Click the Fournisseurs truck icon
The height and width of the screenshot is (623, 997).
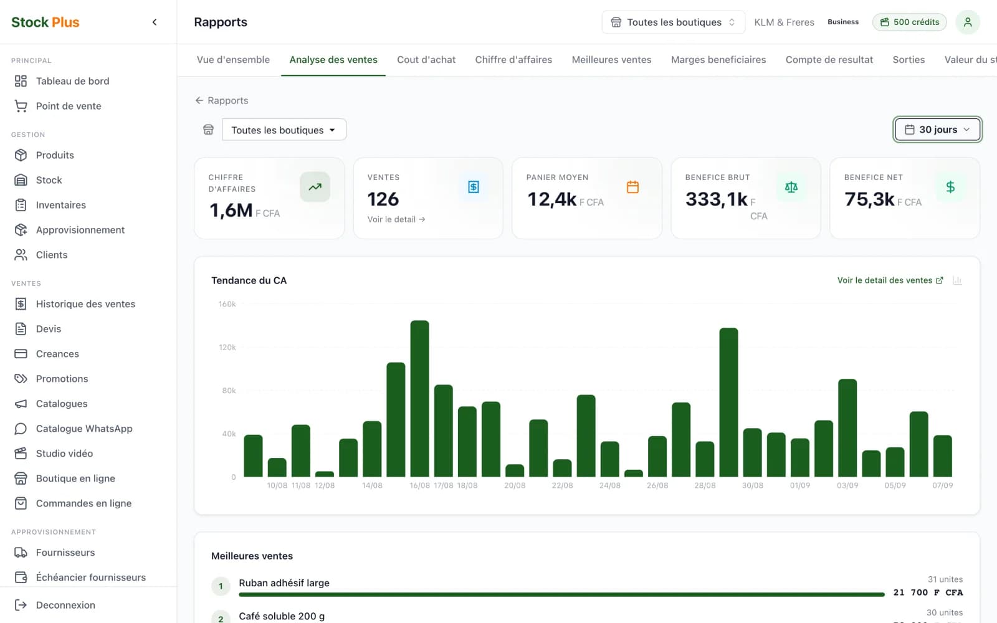pyautogui.click(x=21, y=553)
